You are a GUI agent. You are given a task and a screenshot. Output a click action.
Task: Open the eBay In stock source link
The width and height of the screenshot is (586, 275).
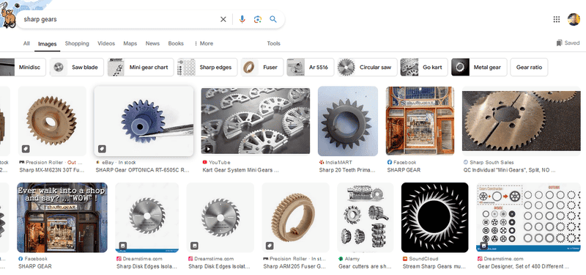pyautogui.click(x=116, y=162)
